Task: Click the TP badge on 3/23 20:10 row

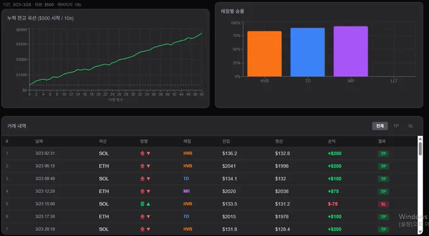Action: coord(384,230)
